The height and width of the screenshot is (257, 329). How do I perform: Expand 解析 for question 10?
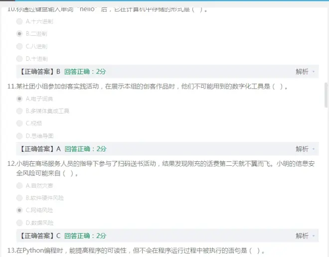[305, 72]
